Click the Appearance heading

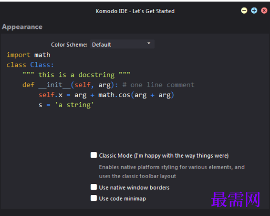pyautogui.click(x=22, y=27)
